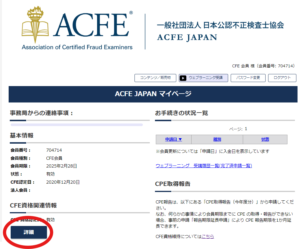Click the empty notice bar under 事務局からの連絡事項

pos(77,125)
